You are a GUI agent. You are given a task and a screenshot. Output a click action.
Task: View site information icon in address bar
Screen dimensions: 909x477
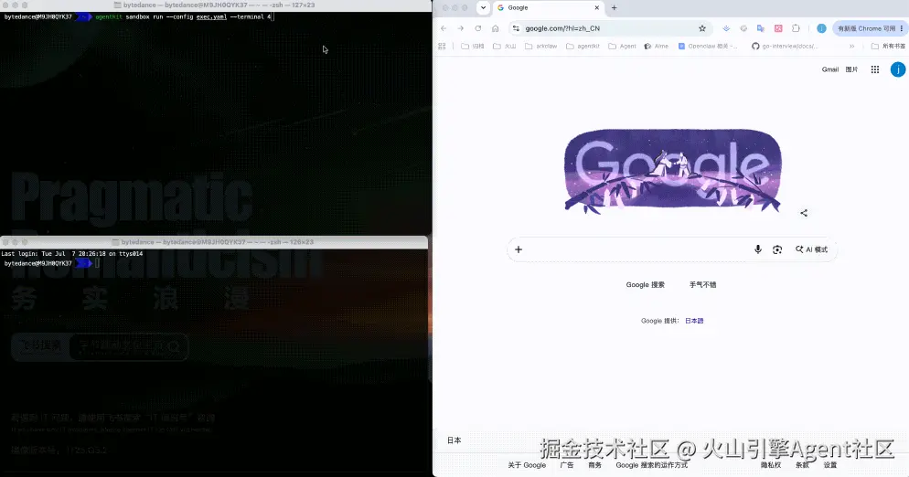516,28
